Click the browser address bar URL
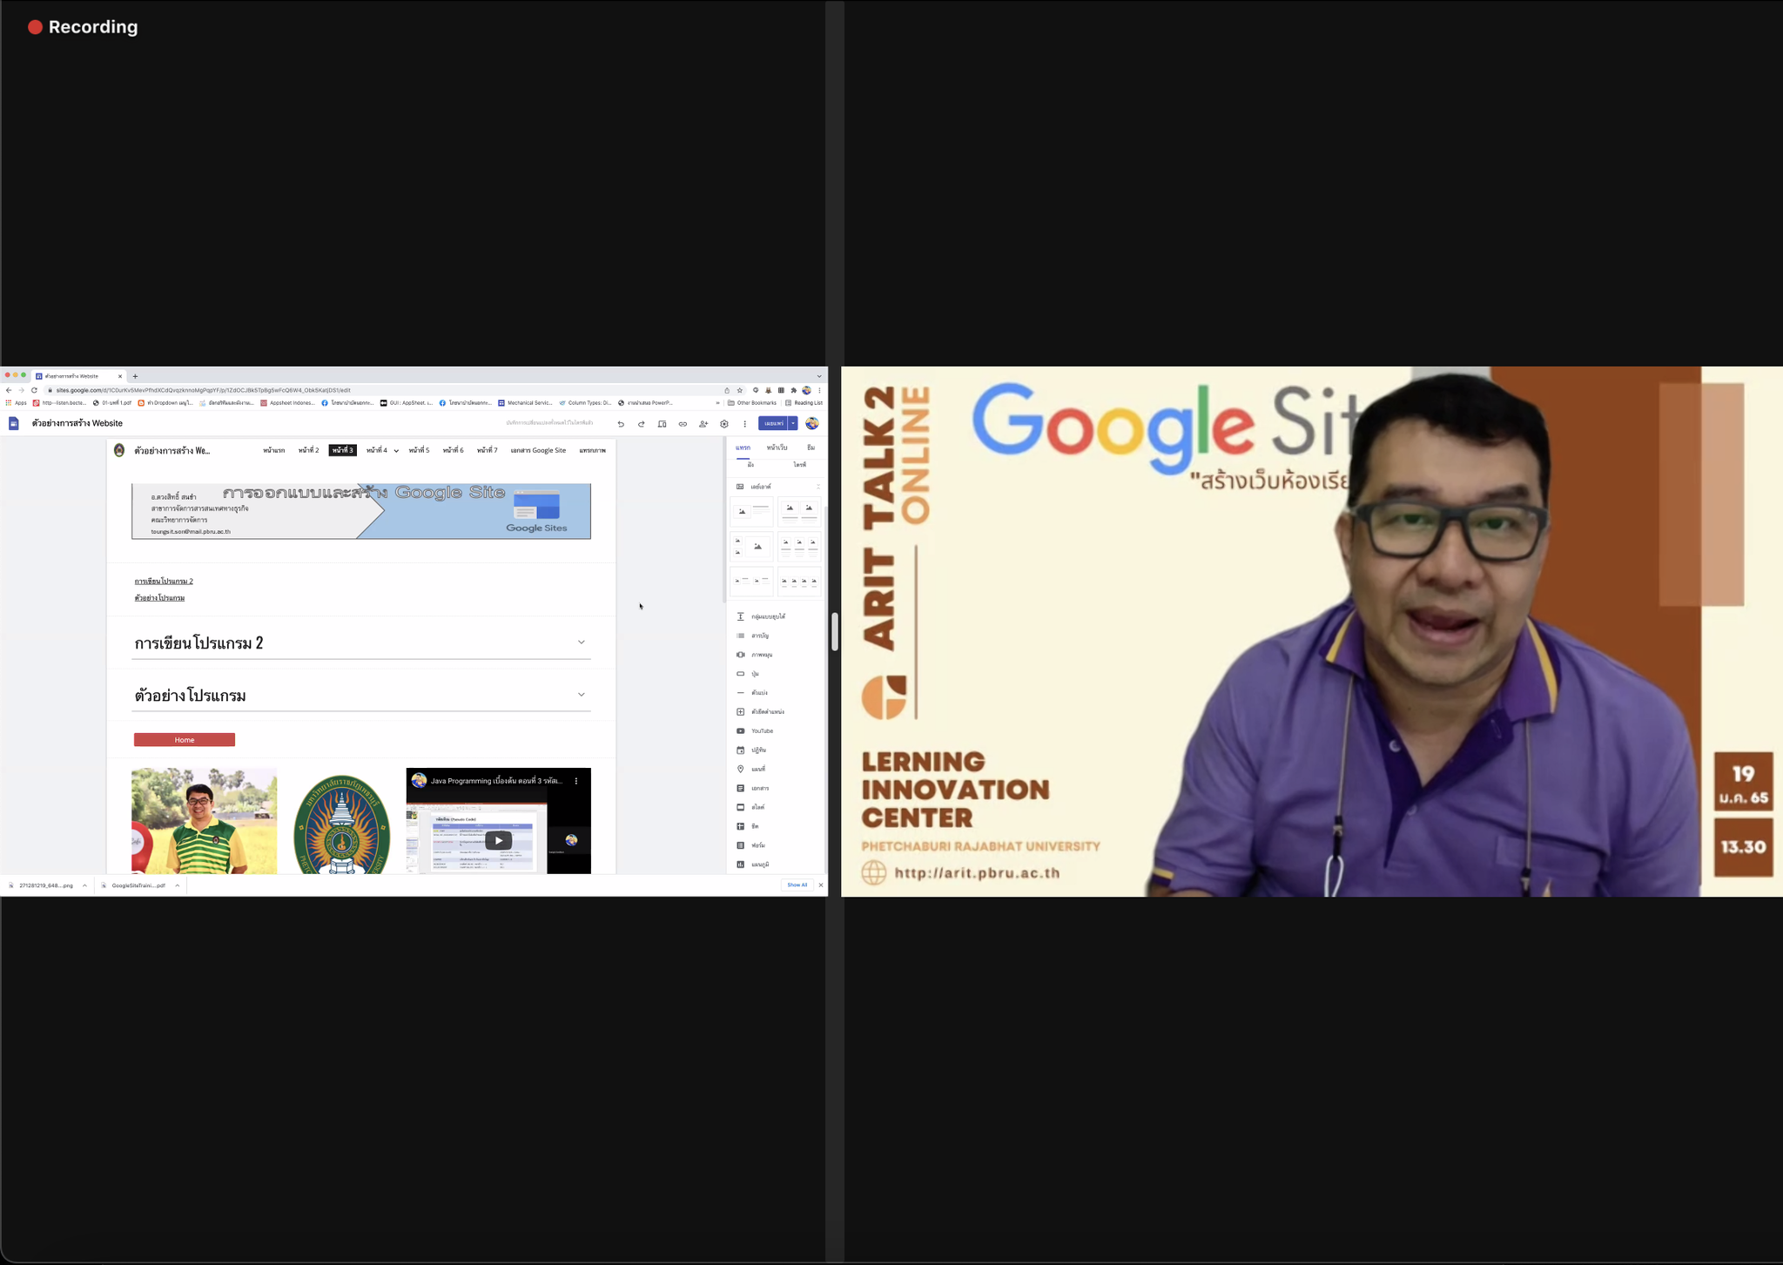The height and width of the screenshot is (1265, 1783). coord(204,390)
